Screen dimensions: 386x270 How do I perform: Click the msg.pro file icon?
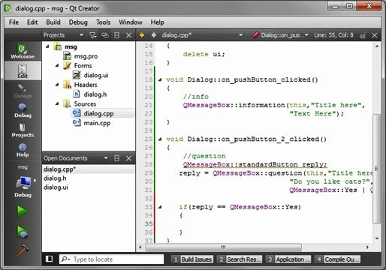pyautogui.click(x=67, y=56)
